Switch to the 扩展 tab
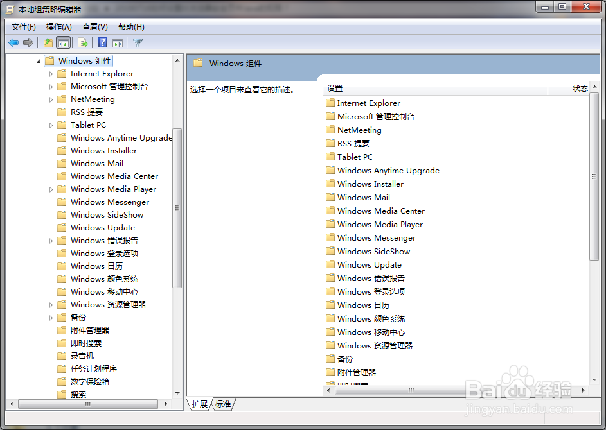Viewport: 606px width, 430px height. click(x=199, y=404)
